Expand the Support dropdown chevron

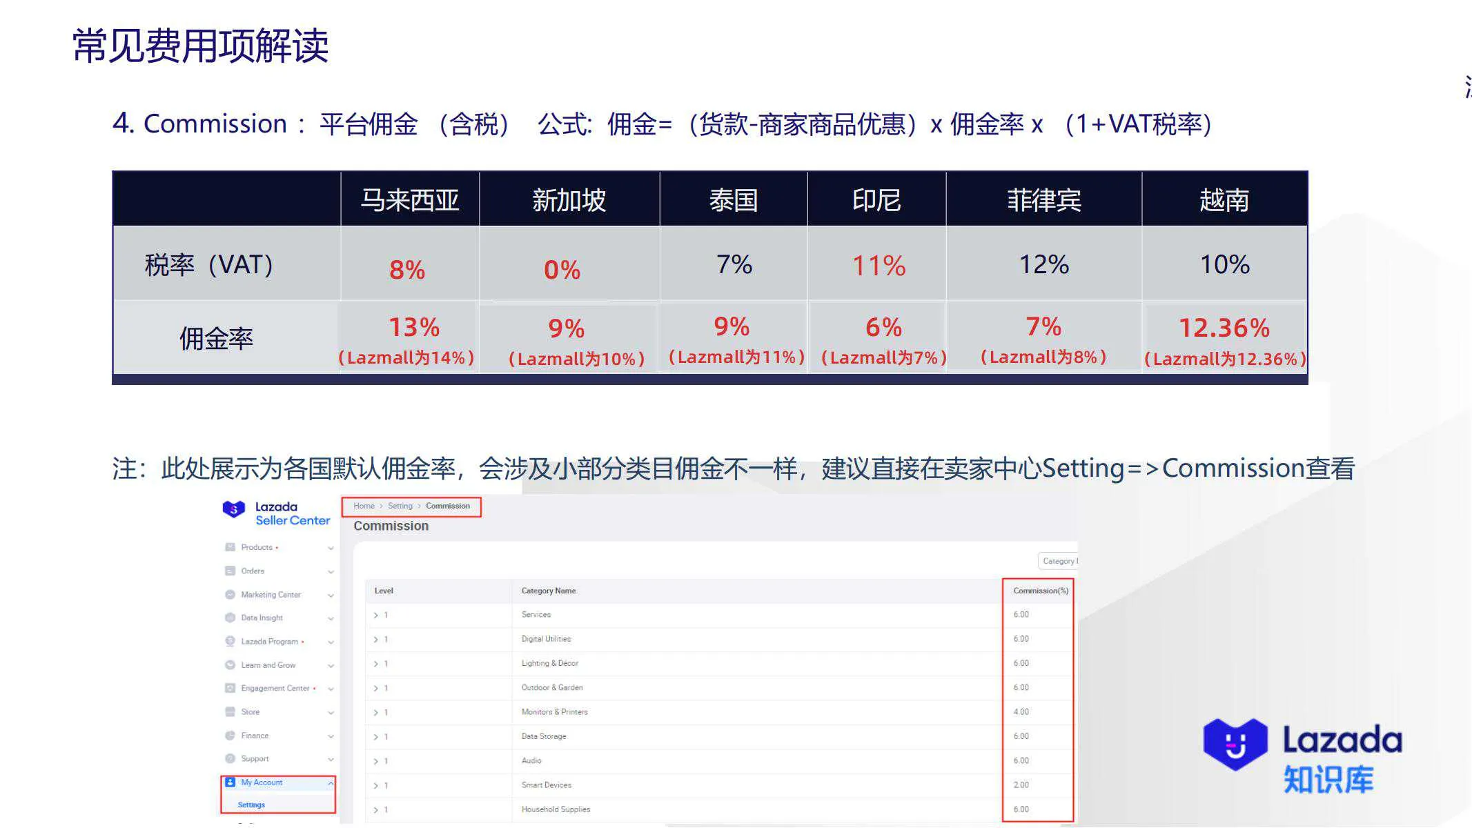pos(331,759)
